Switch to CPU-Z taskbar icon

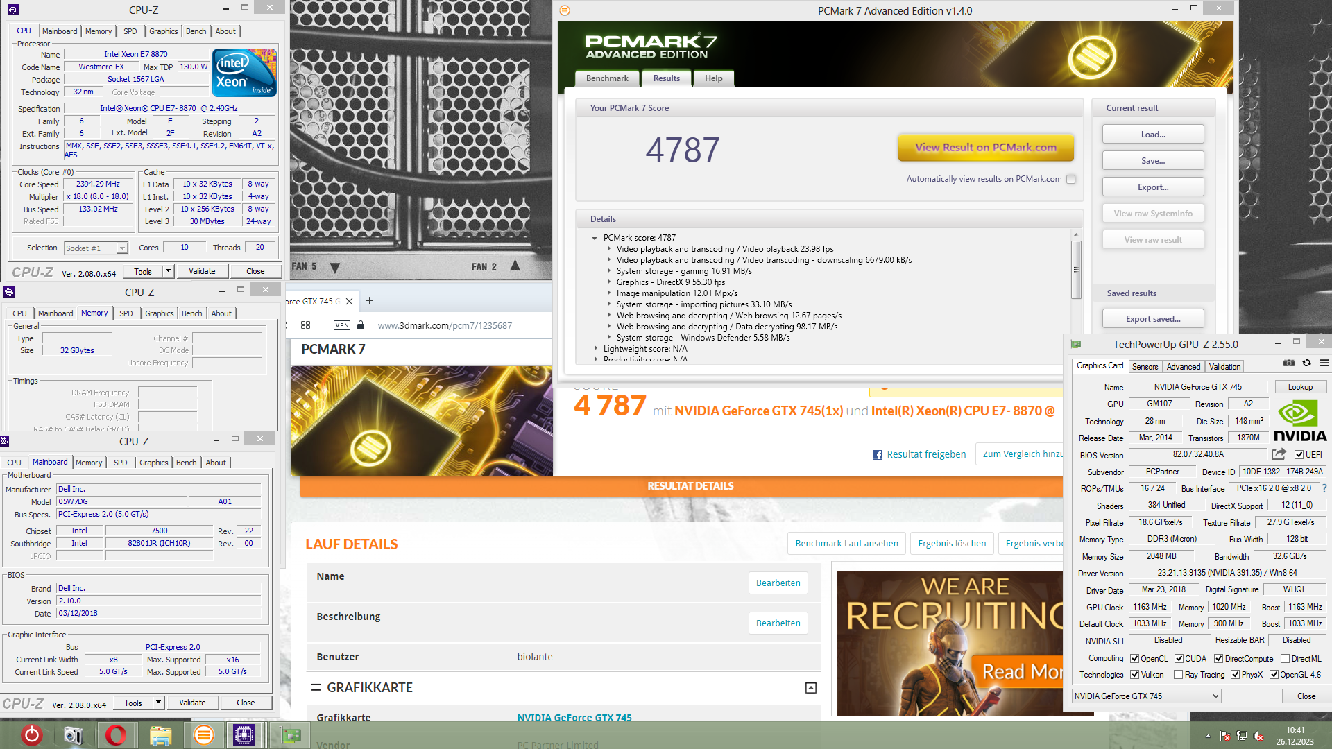coord(244,735)
